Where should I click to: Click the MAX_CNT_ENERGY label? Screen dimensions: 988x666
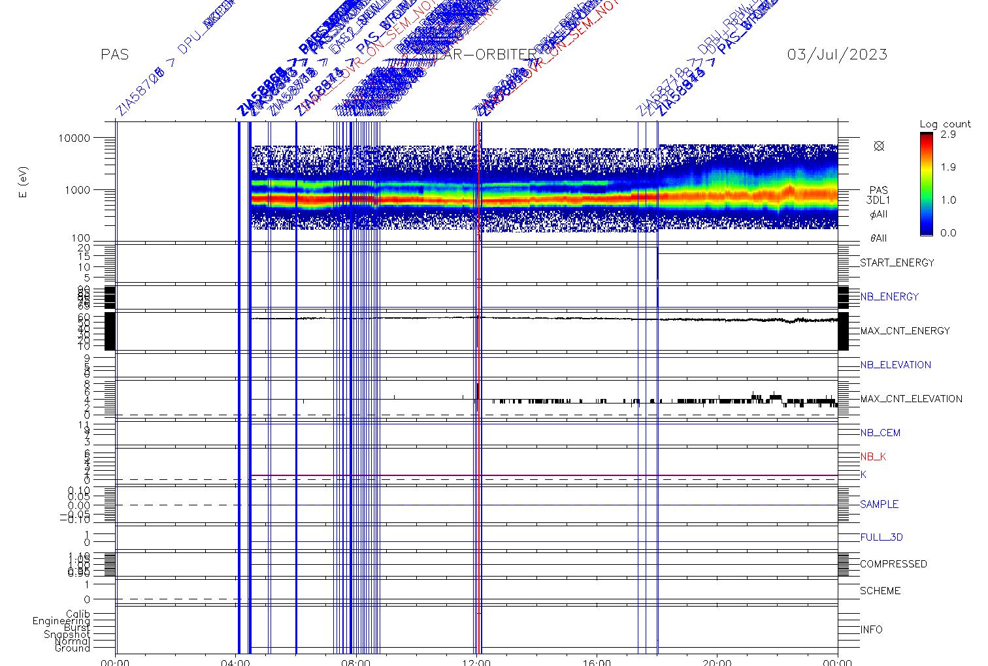click(904, 330)
